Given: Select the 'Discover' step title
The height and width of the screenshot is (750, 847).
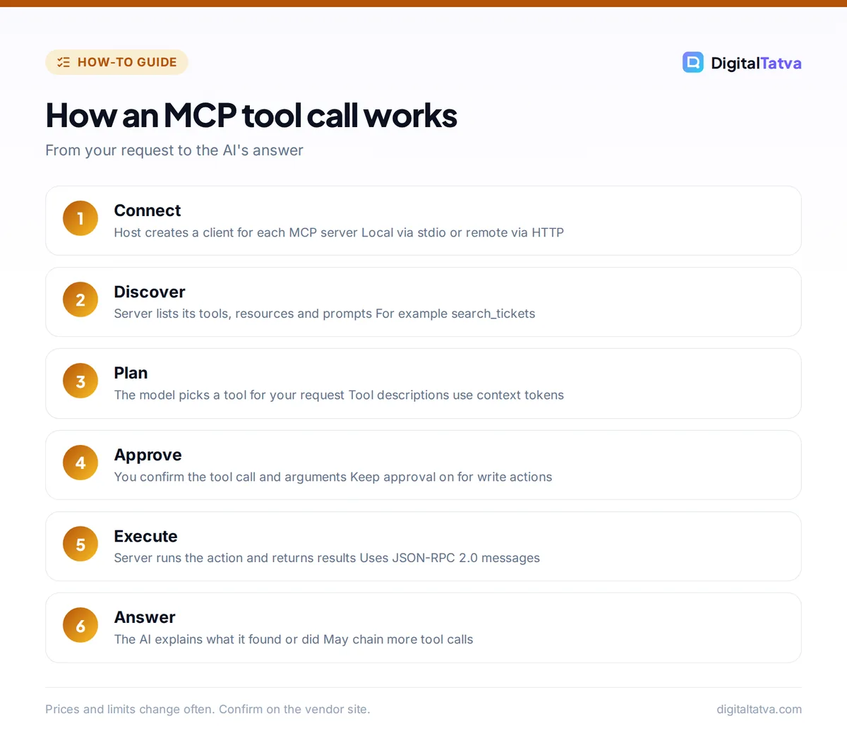Looking at the screenshot, I should 150,292.
